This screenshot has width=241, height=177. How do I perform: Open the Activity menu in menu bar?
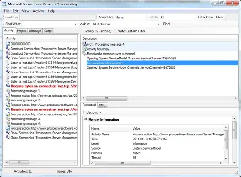pyautogui.click(x=38, y=11)
